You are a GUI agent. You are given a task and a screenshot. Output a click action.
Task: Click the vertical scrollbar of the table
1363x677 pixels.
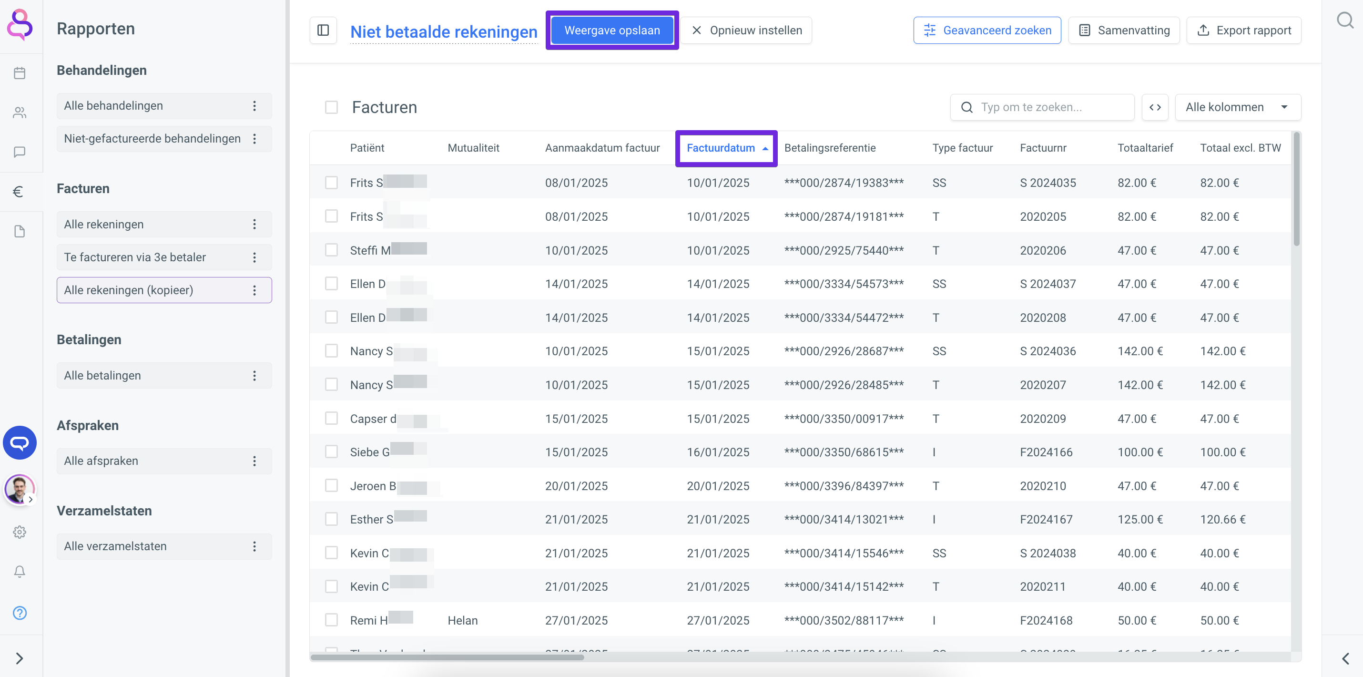[1296, 189]
